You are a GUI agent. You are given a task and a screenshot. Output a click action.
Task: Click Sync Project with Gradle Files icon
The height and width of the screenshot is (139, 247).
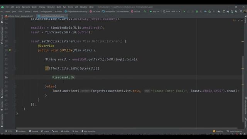point(228,12)
